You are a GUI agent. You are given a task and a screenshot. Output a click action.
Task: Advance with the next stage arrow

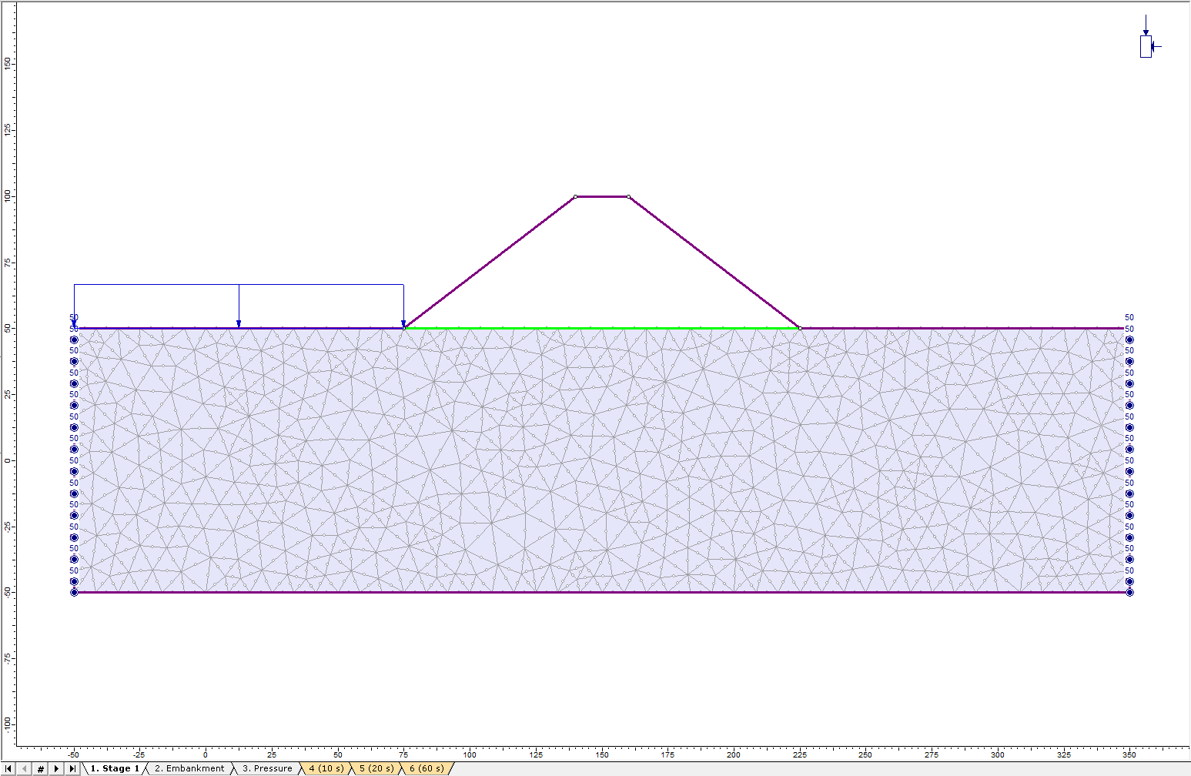[x=56, y=768]
